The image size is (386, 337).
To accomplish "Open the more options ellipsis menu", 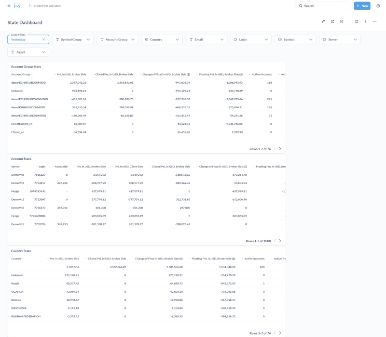I will [375, 22].
